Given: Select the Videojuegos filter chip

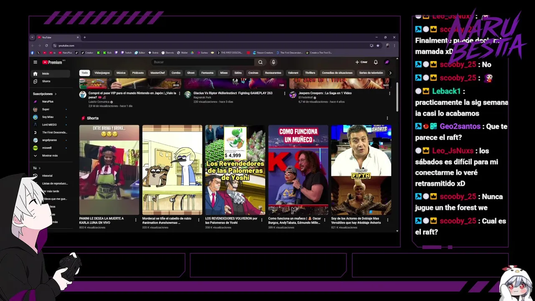Looking at the screenshot, I should click(x=102, y=73).
